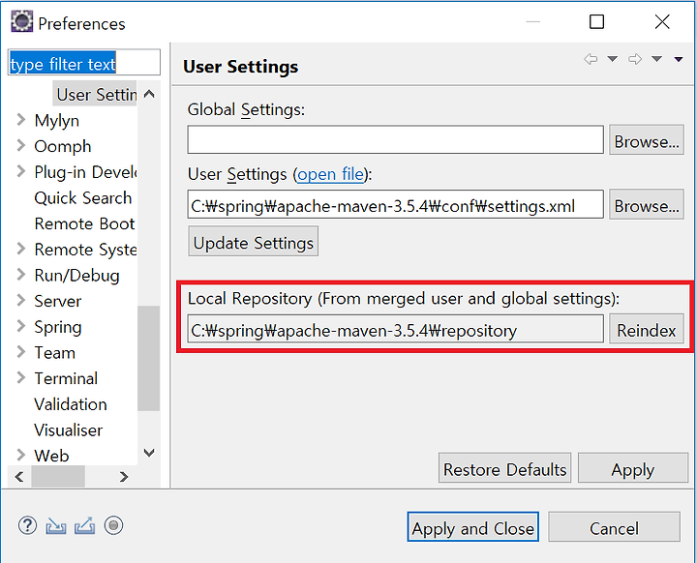This screenshot has height=563, width=697.
Task: Select Web preference category
Action: (x=51, y=456)
